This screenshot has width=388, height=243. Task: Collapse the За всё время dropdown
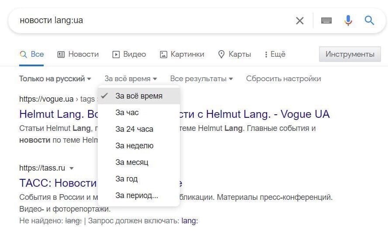[130, 79]
